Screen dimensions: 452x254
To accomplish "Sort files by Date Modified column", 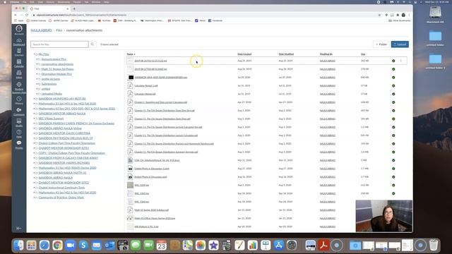I will click(286, 54).
